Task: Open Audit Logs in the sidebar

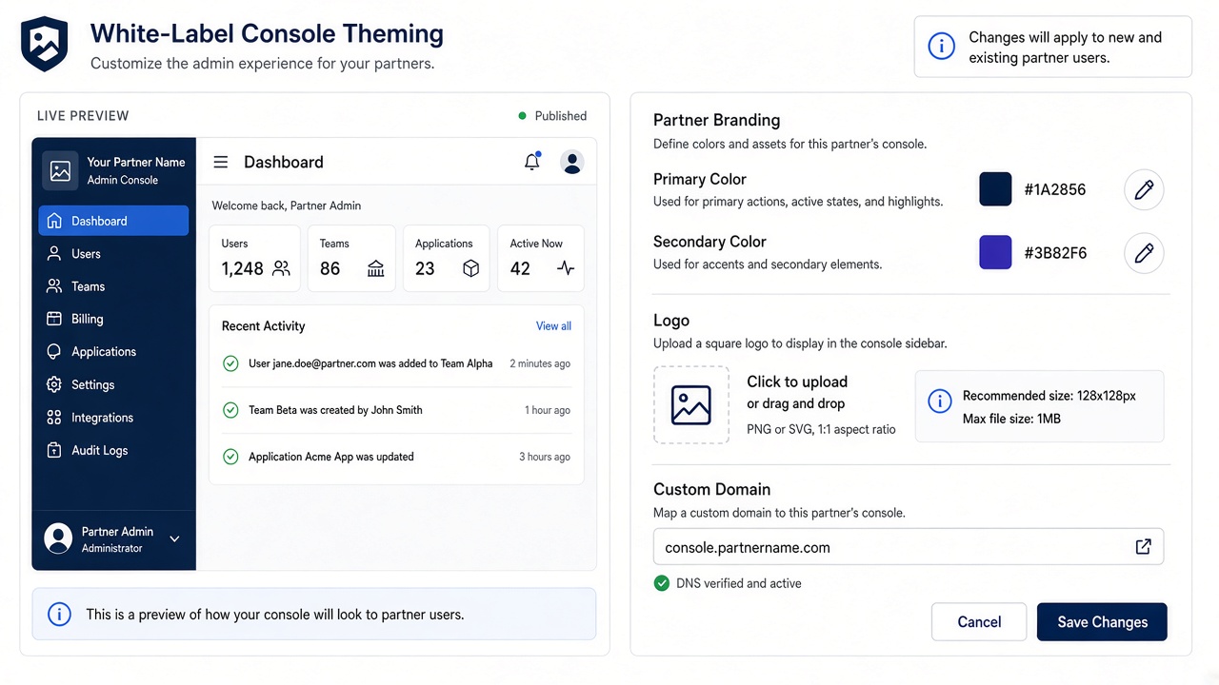Action: tap(113, 451)
